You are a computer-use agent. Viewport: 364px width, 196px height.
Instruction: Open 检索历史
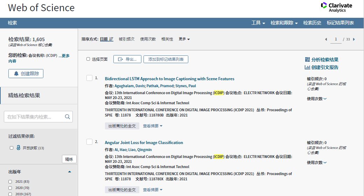[312, 23]
